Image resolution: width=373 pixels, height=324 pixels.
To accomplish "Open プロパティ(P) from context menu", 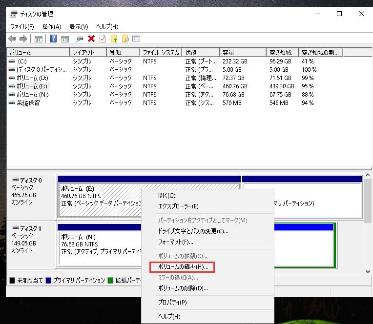I will (x=207, y=303).
